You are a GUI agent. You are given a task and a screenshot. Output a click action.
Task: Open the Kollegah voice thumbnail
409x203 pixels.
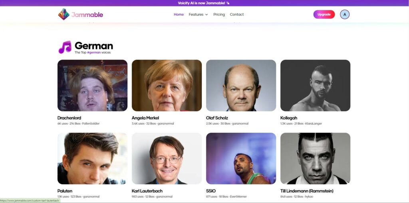pyautogui.click(x=316, y=86)
